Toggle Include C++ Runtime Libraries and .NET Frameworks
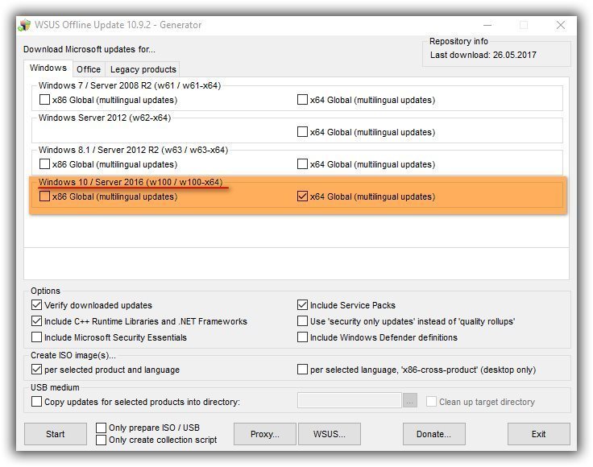The width and height of the screenshot is (593, 467). click(37, 321)
